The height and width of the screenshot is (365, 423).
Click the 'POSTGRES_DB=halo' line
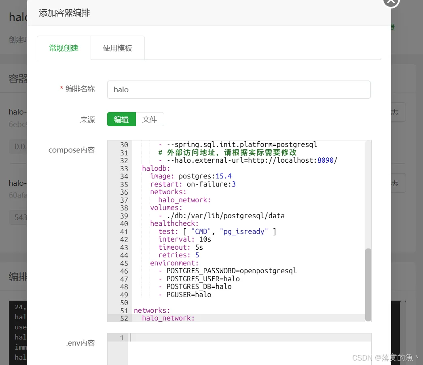(x=195, y=287)
